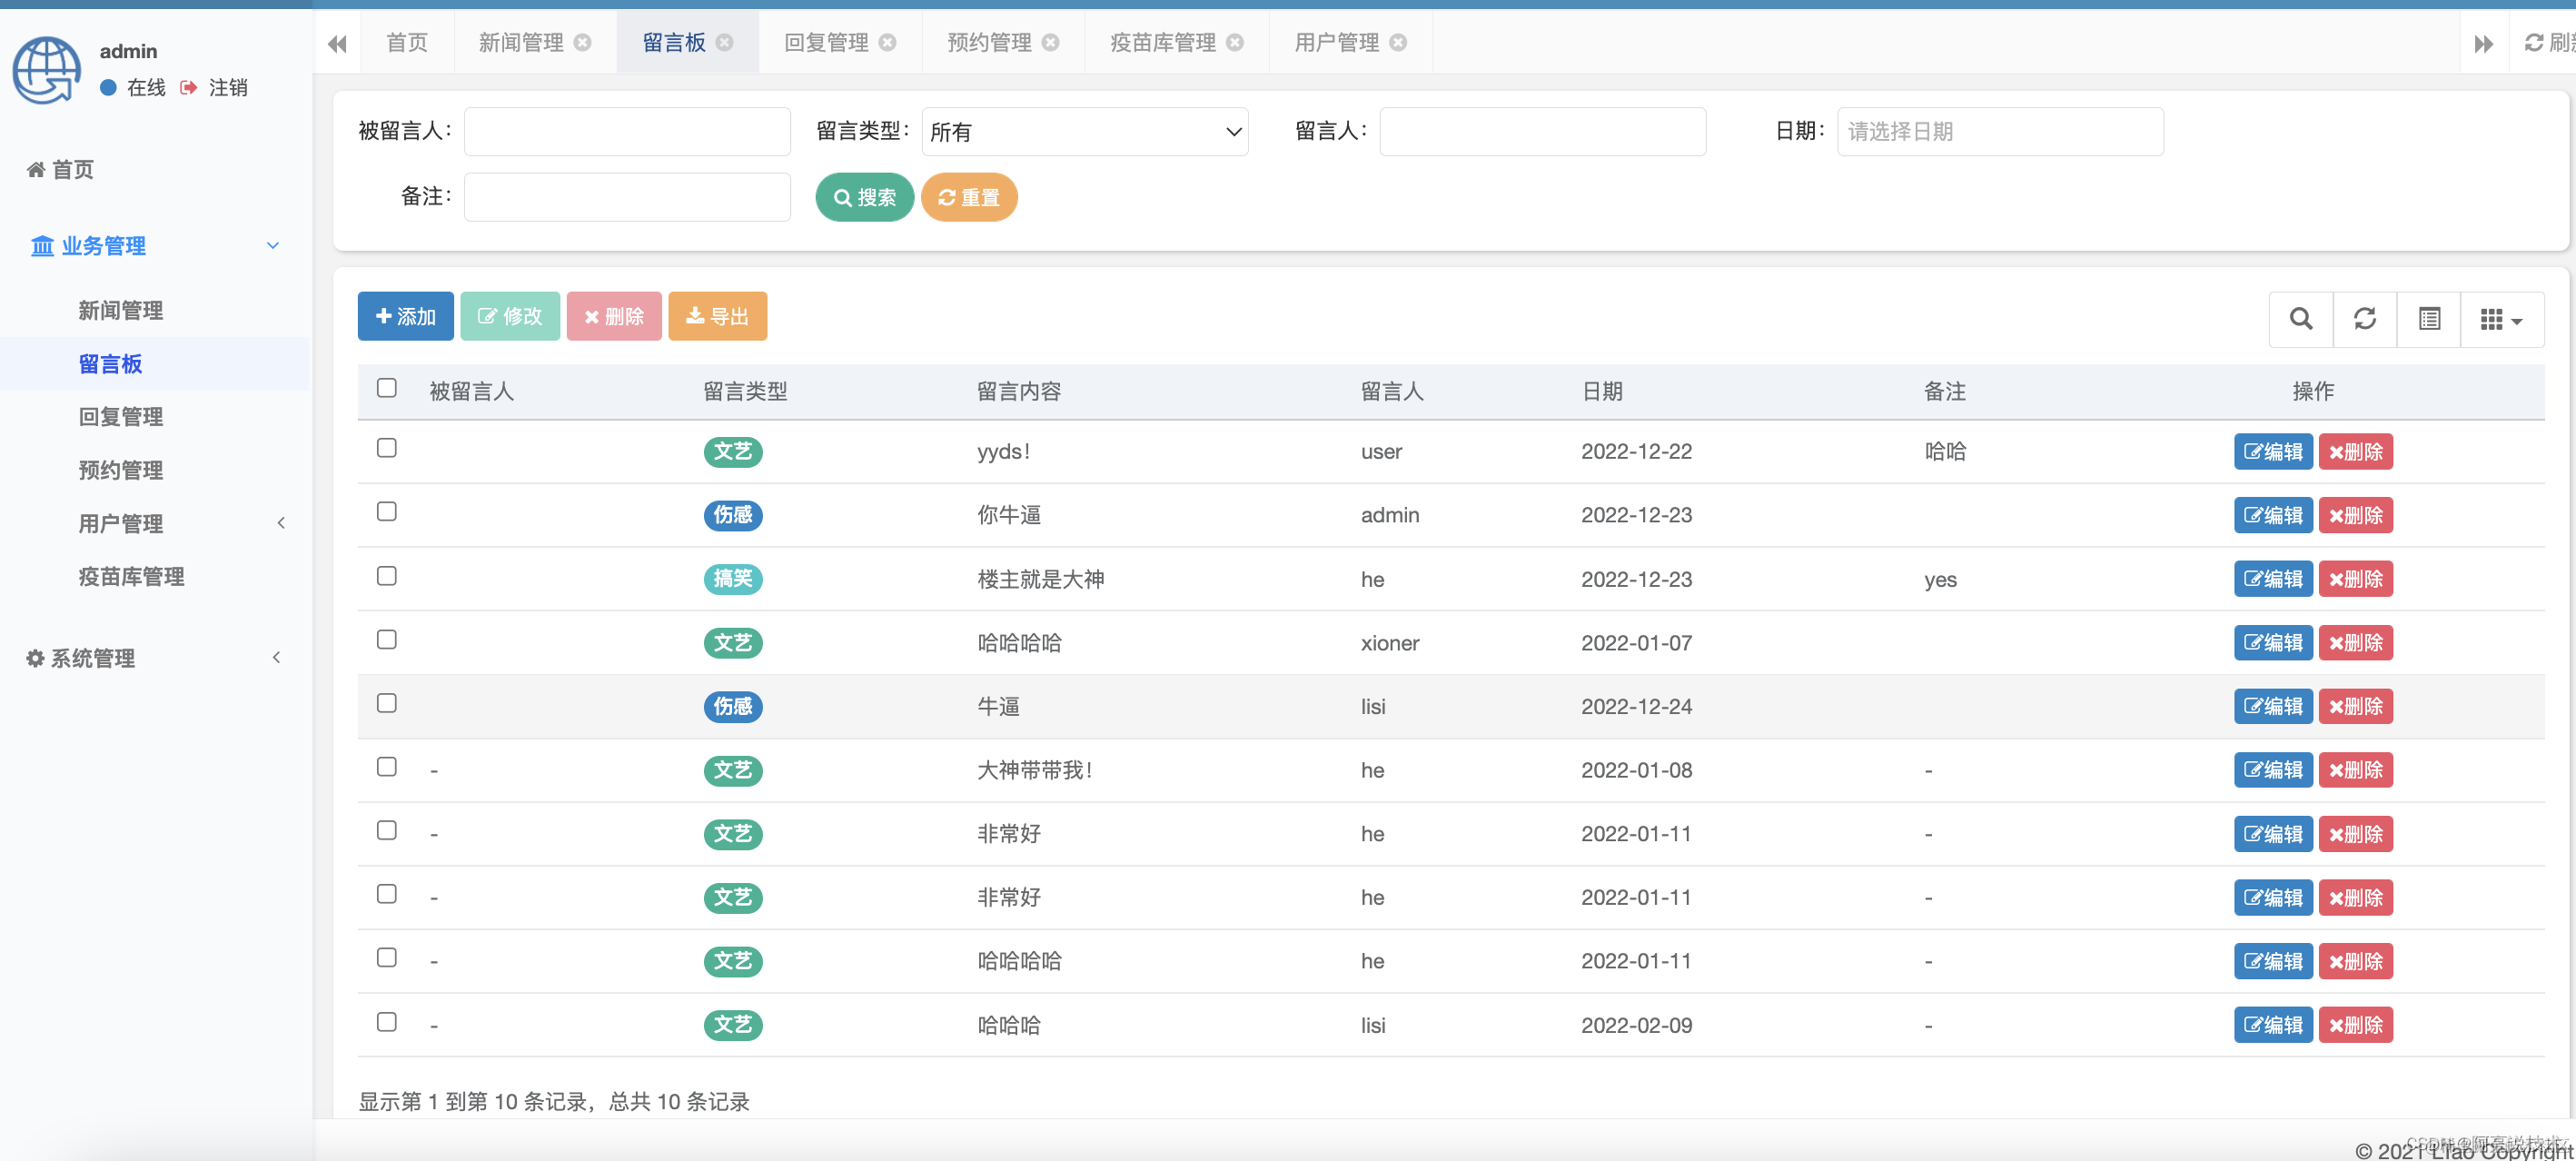This screenshot has width=2576, height=1161.
Task: Click the 注销 logout icon
Action: tap(189, 88)
